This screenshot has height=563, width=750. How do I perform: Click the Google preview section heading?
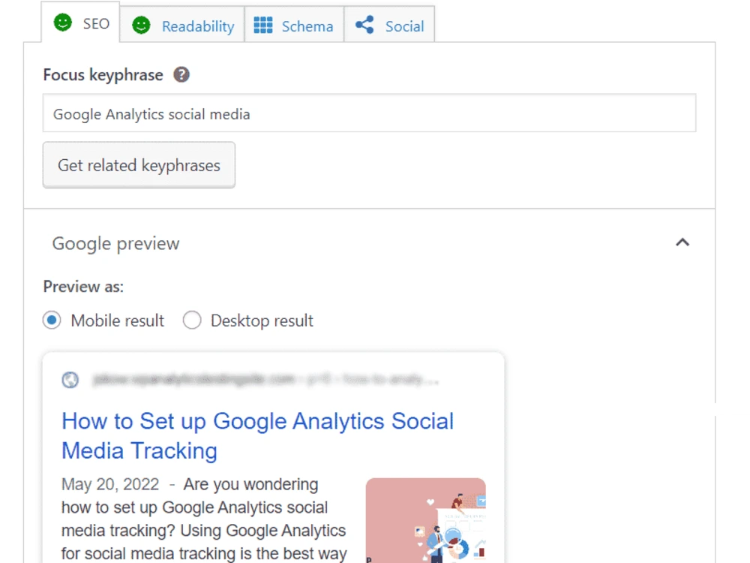115,243
